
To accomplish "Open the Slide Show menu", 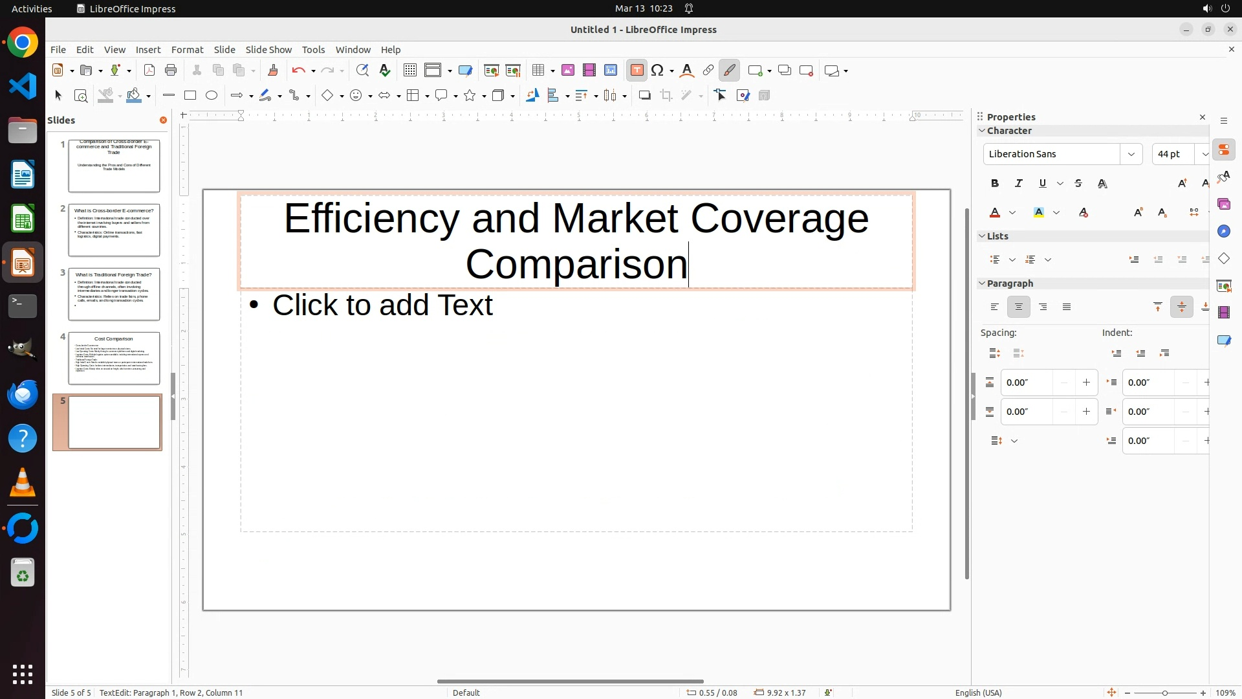I will point(268,50).
